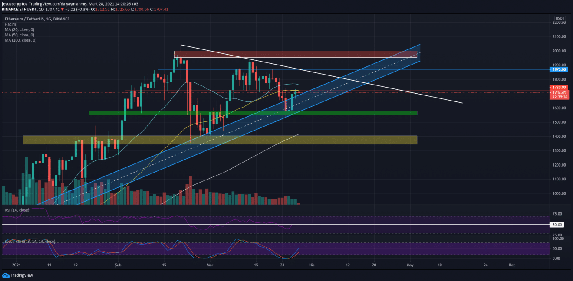Select the green support zone rectangle
Viewport: 573px width, 281px height.
pos(252,113)
